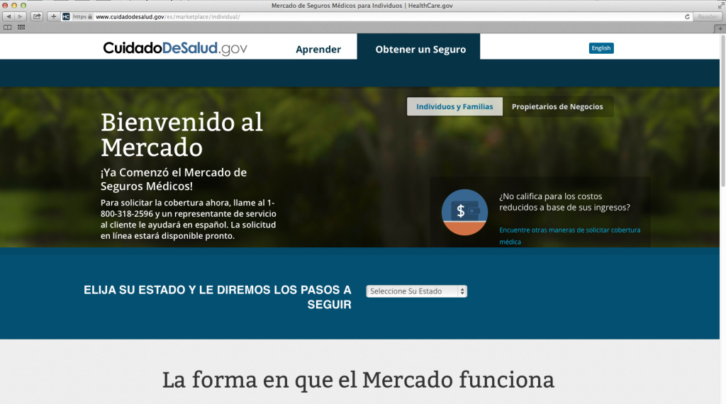
Task: Open the Reader button
Action: pos(708,17)
